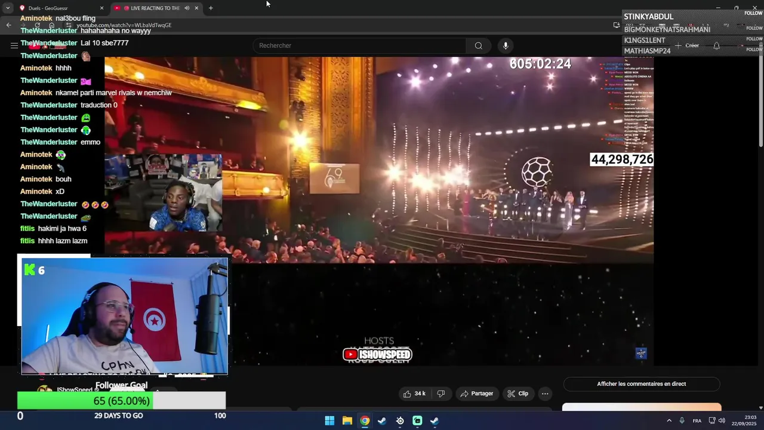The height and width of the screenshot is (430, 764).
Task: Click the Follower Goal progress bar
Action: pyautogui.click(x=121, y=401)
